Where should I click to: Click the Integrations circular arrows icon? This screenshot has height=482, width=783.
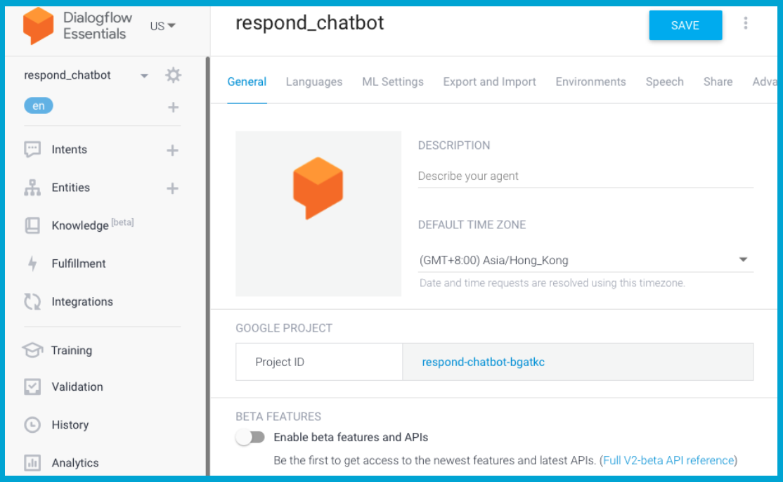32,301
